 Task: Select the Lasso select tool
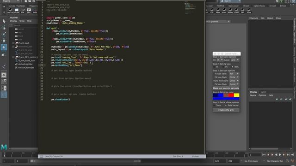click(x=4, y=28)
